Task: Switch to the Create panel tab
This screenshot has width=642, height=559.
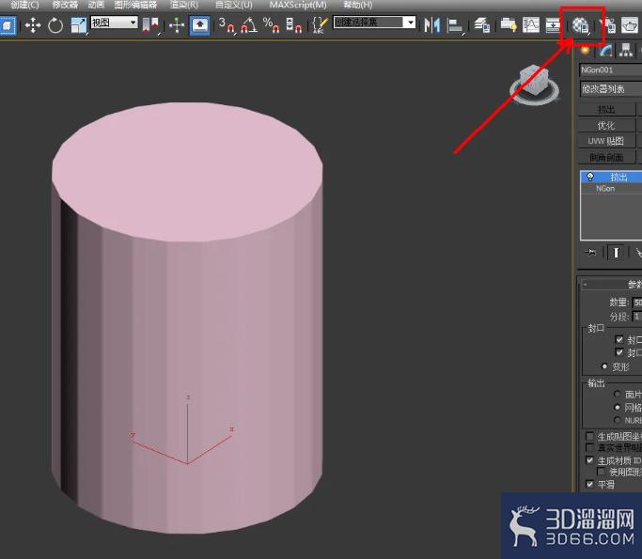Action: pyautogui.click(x=586, y=51)
